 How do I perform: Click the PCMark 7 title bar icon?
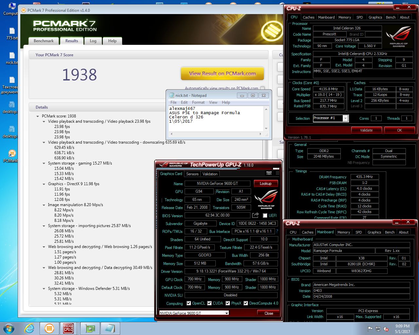click(23, 10)
